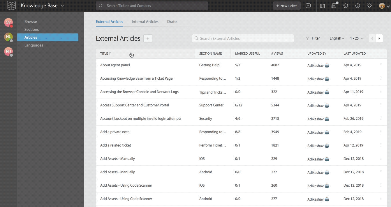
Task: Click the Feb 26, 2019 last updated date
Action: click(x=353, y=119)
